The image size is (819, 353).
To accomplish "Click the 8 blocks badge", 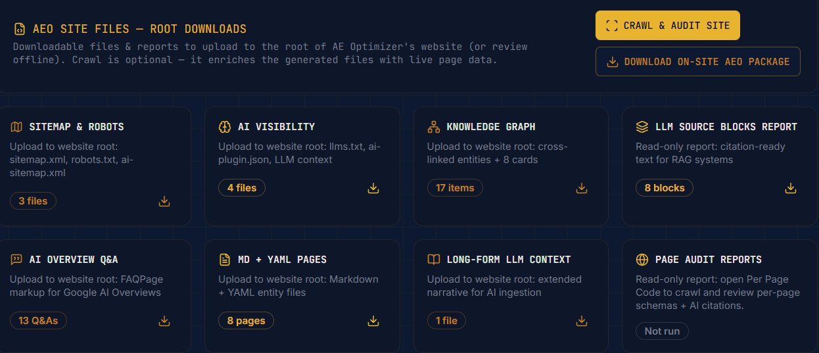I will click(x=665, y=188).
